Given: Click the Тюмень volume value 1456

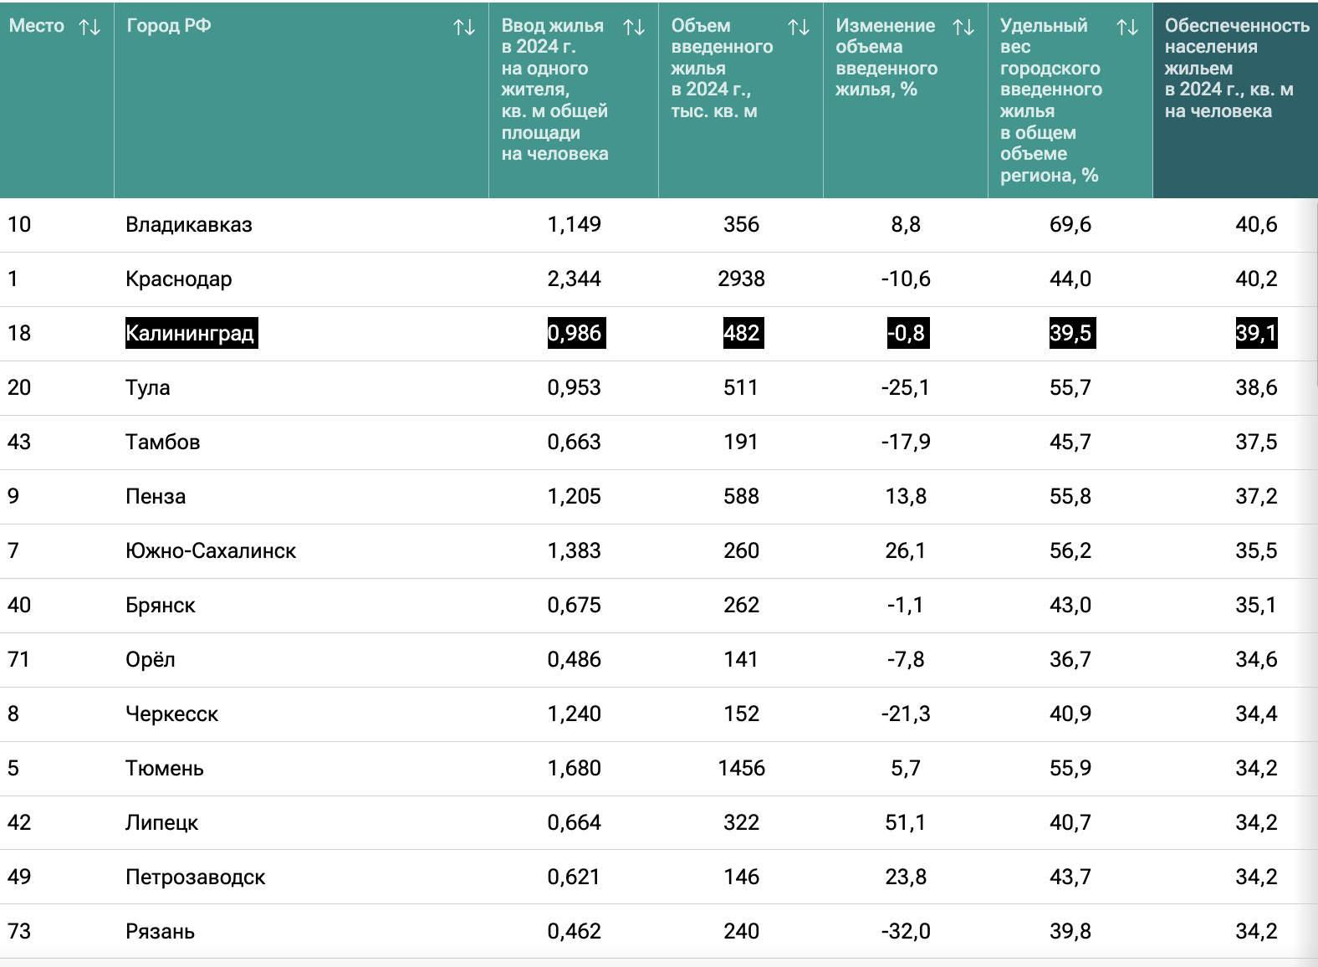Looking at the screenshot, I should click(742, 768).
